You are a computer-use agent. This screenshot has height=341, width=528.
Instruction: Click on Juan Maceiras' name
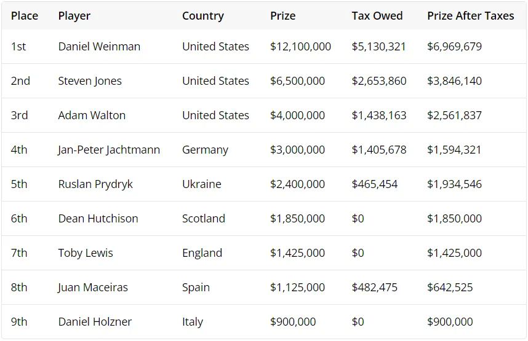coord(93,288)
